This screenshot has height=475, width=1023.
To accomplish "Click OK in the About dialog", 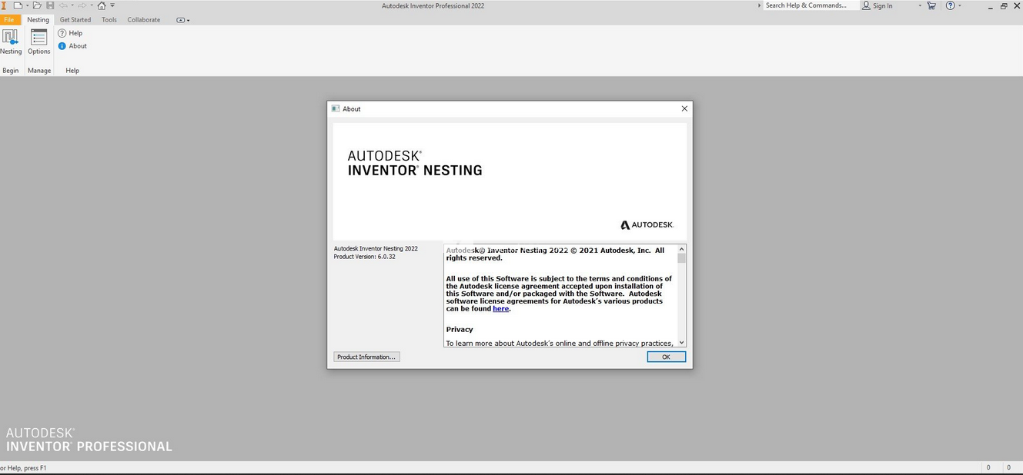I will (x=666, y=357).
